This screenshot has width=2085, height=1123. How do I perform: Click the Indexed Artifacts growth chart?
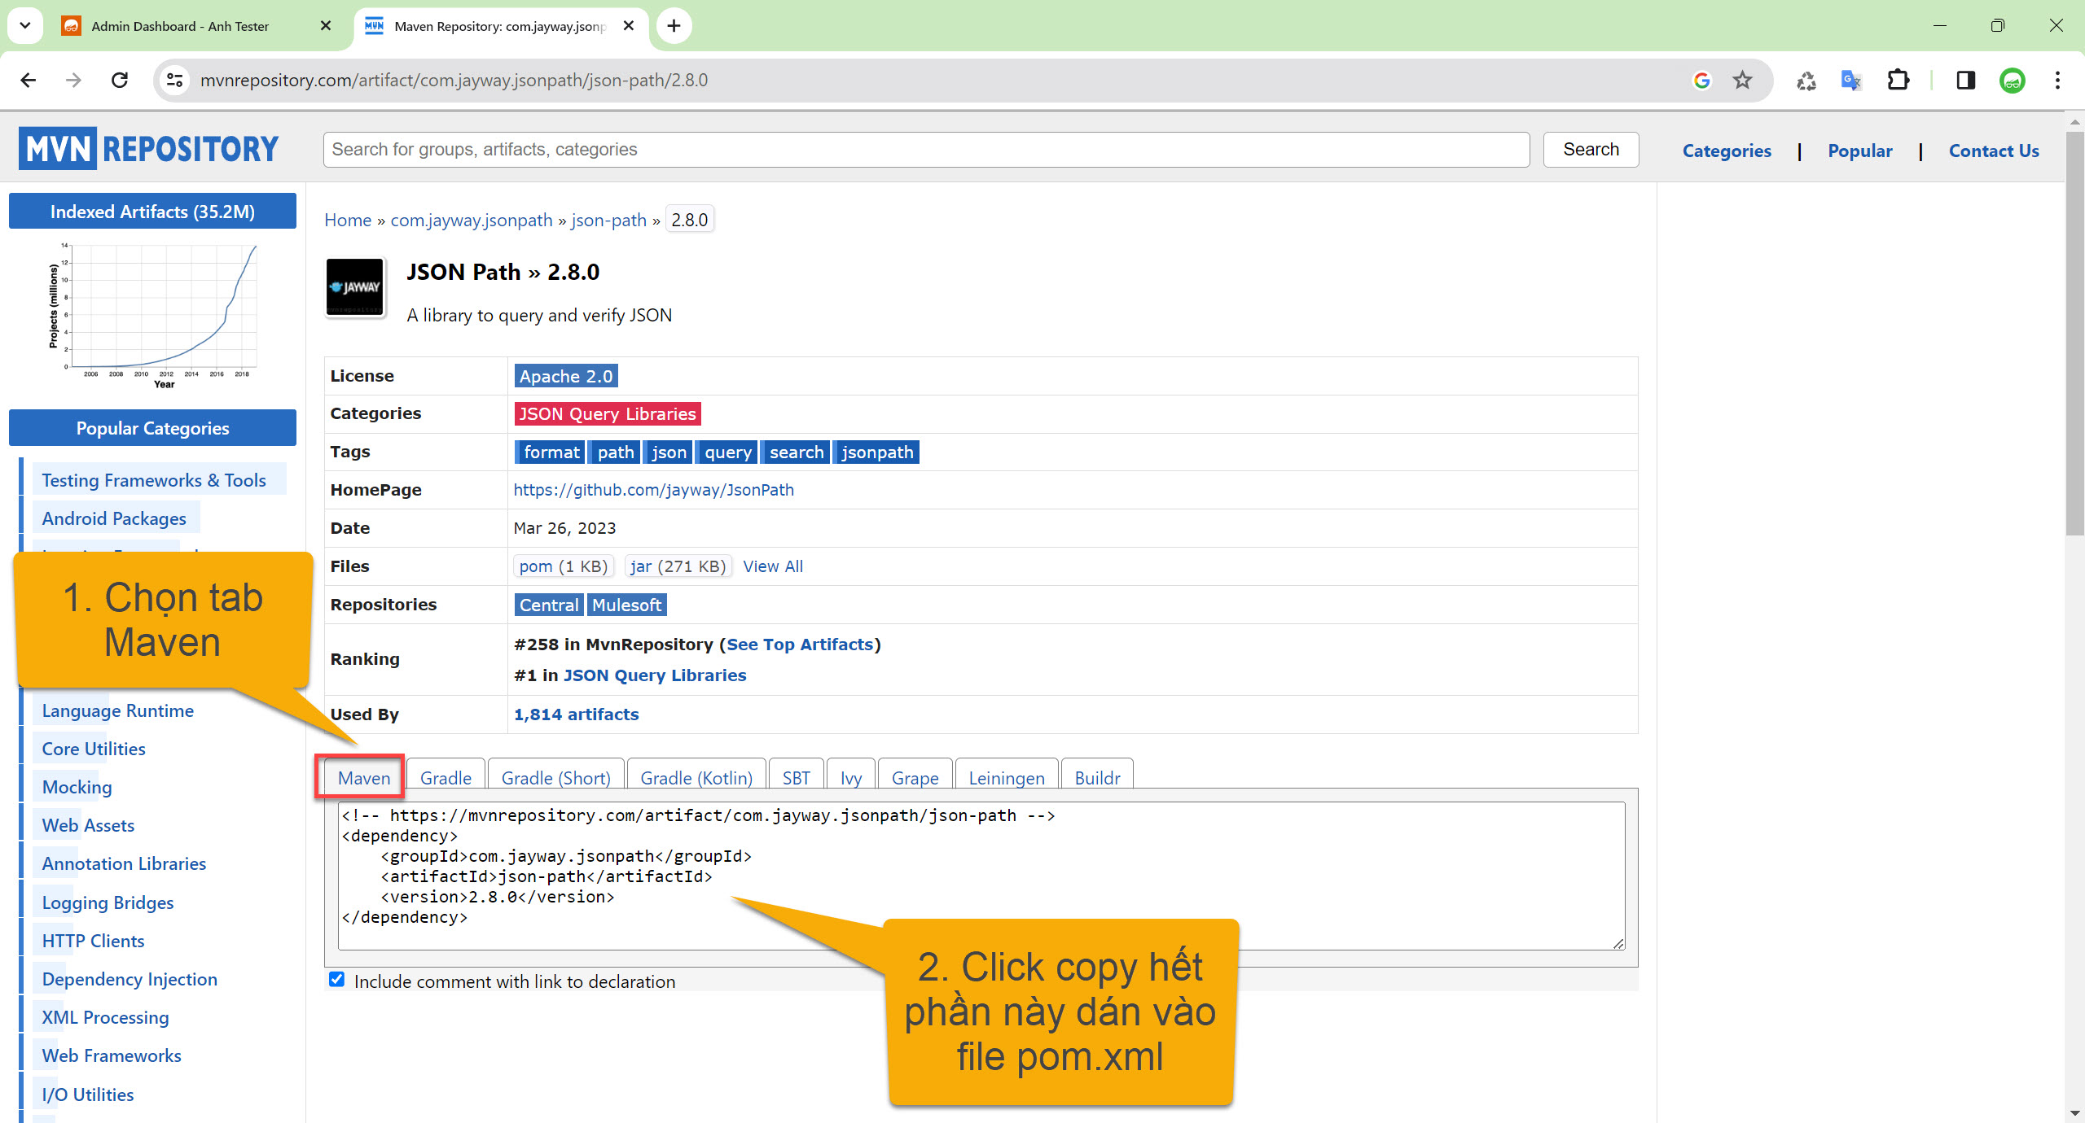[153, 316]
